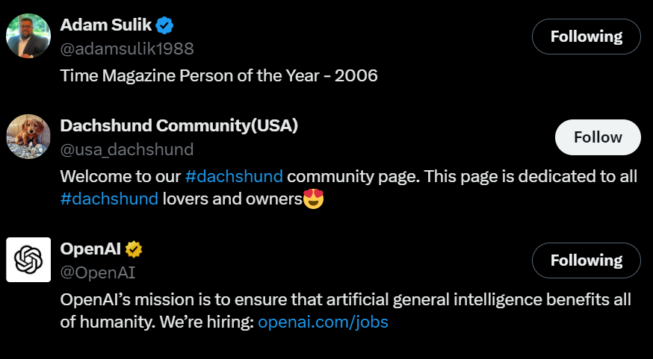The image size is (653, 359).
Task: Click the #dachshund hashtag before lovers
Action: coord(109,199)
